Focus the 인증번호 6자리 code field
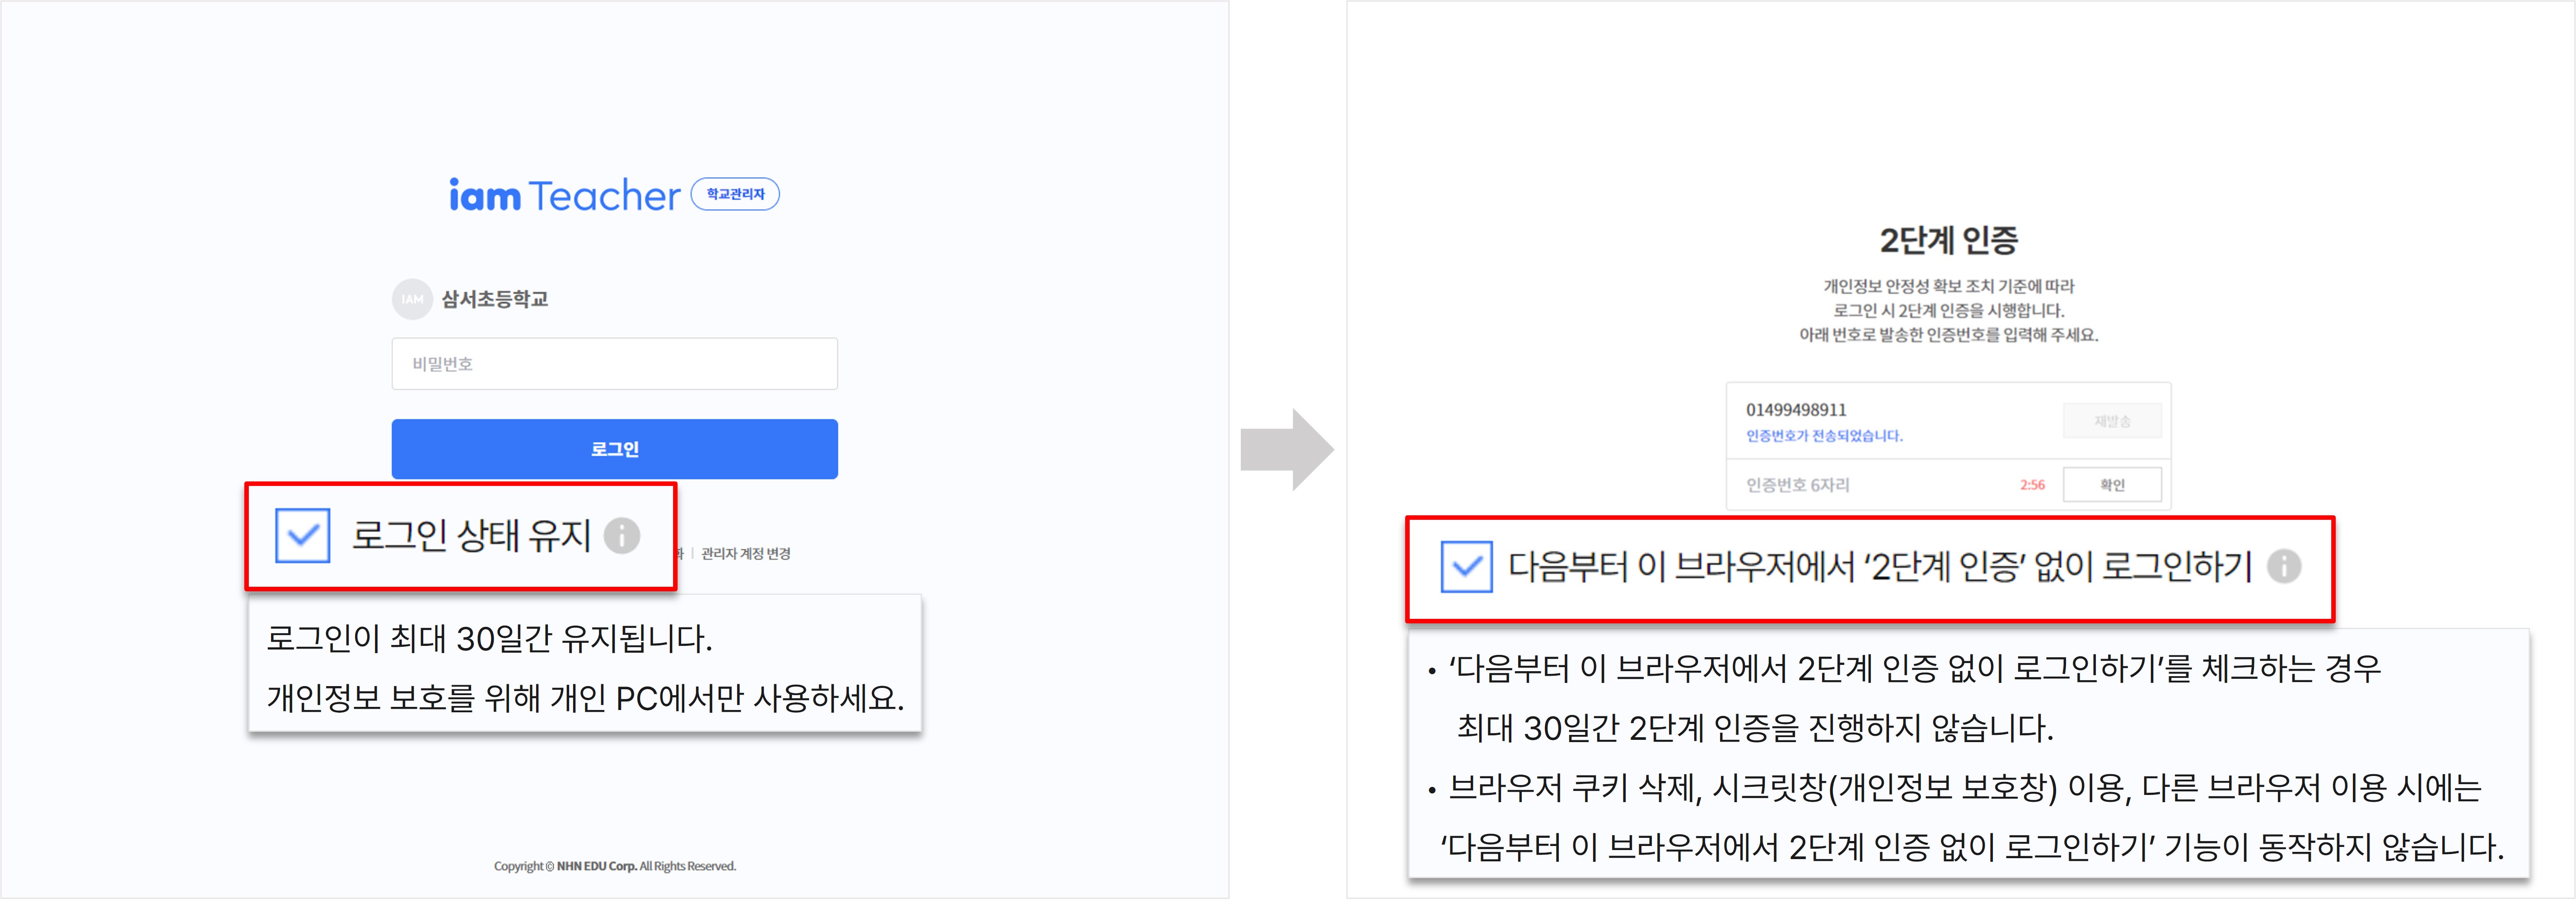 [x=1870, y=485]
